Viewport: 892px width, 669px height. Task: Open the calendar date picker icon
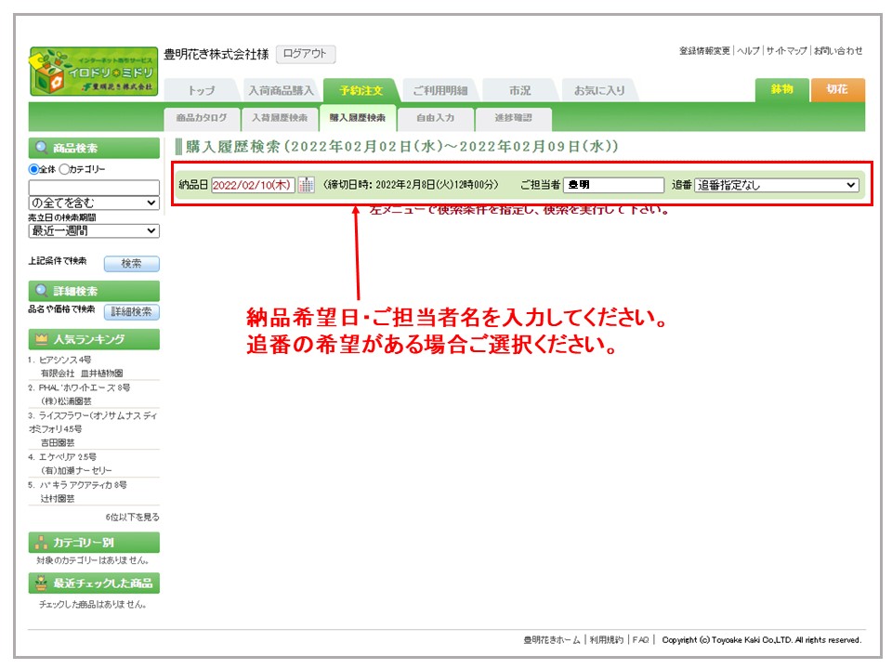click(306, 185)
